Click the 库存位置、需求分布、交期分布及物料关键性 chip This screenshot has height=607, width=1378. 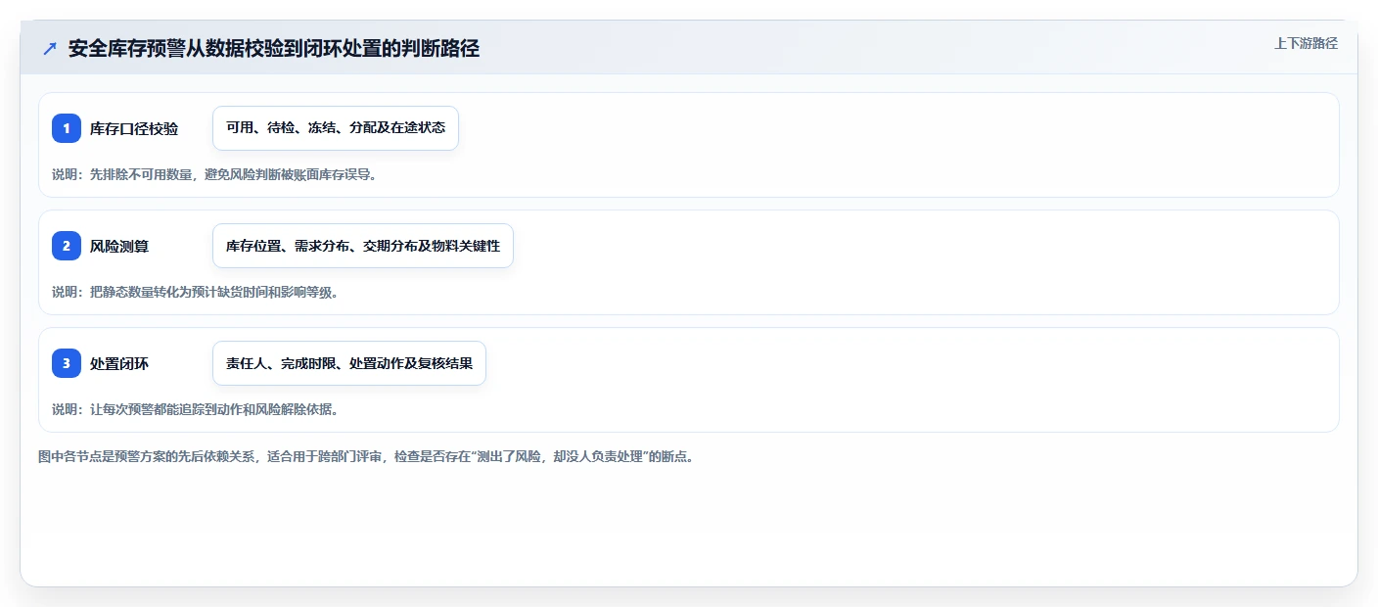pyautogui.click(x=363, y=246)
